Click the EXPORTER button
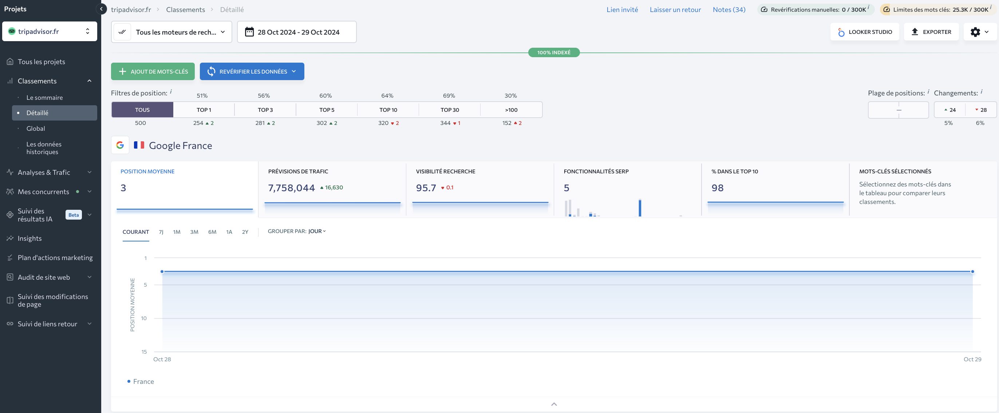This screenshot has width=999, height=413. click(x=931, y=32)
